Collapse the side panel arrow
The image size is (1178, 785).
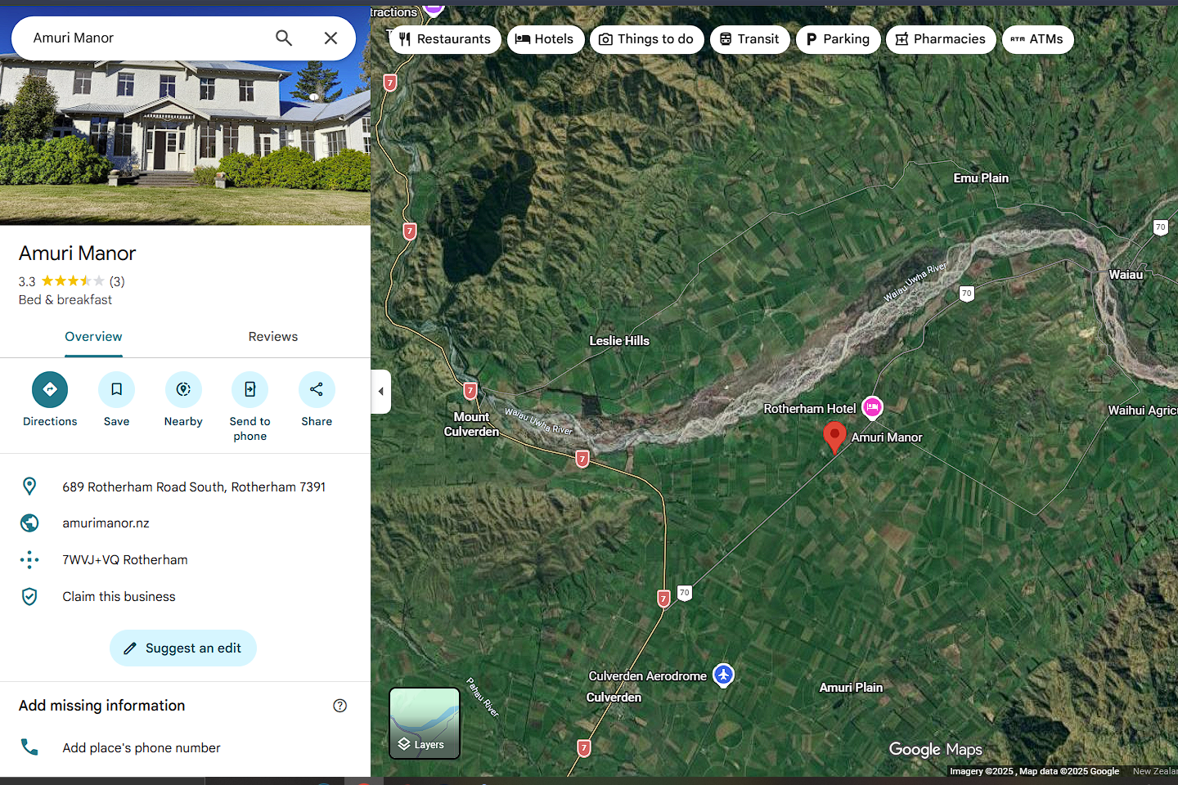click(380, 392)
